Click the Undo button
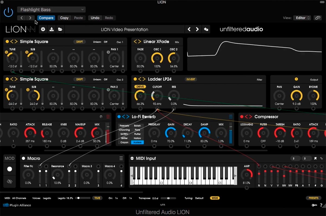The image size is (326, 216). 95,18
